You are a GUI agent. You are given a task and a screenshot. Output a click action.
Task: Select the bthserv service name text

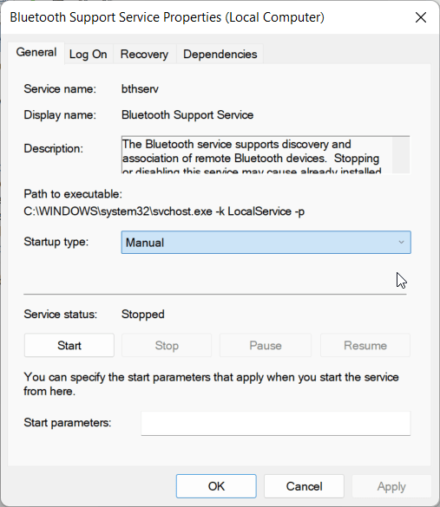click(x=140, y=89)
